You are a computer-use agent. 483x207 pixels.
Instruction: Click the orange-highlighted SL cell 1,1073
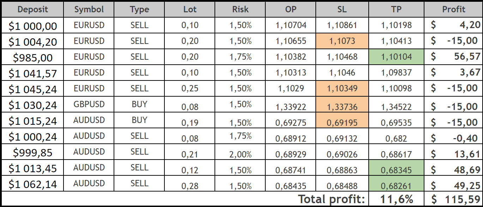(342, 41)
